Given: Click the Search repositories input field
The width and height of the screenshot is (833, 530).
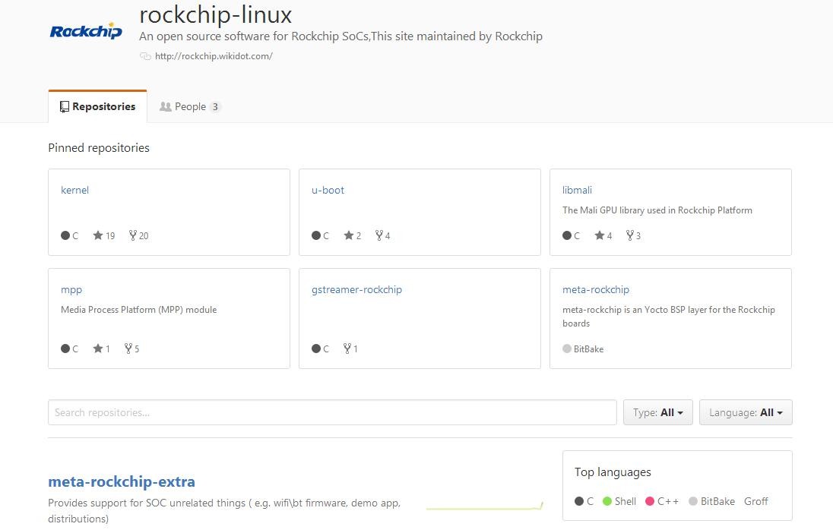Looking at the screenshot, I should [x=332, y=412].
